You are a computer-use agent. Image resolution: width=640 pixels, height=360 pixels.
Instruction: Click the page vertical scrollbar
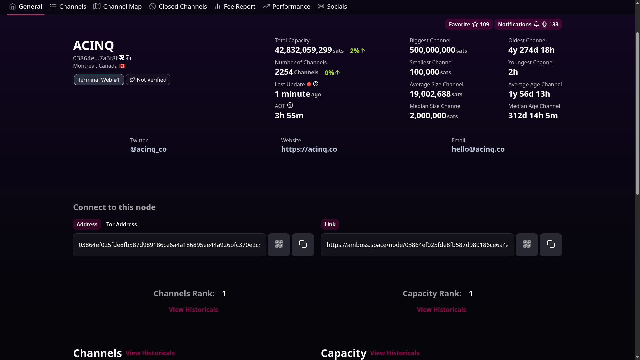[637, 113]
